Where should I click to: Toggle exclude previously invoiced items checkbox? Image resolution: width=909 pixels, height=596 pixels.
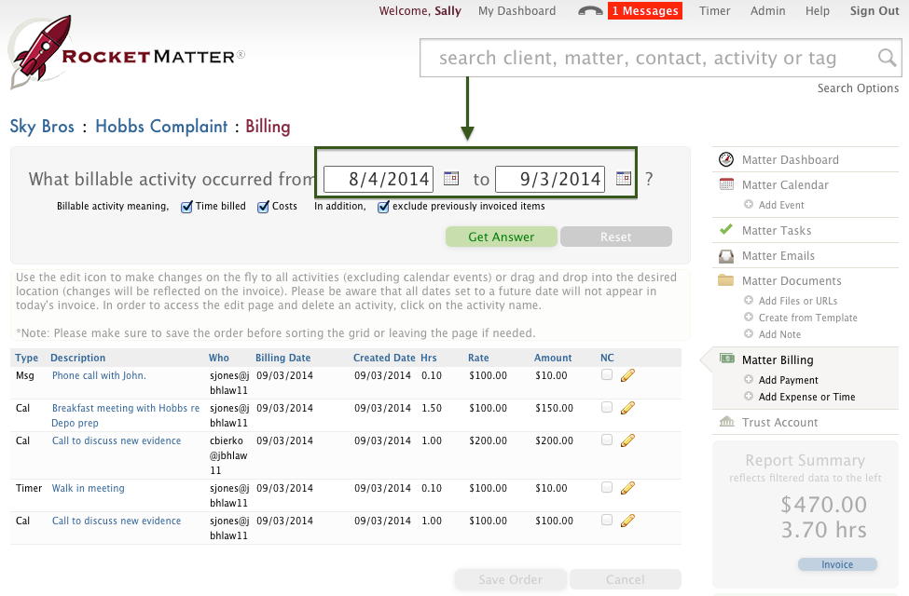pos(383,207)
